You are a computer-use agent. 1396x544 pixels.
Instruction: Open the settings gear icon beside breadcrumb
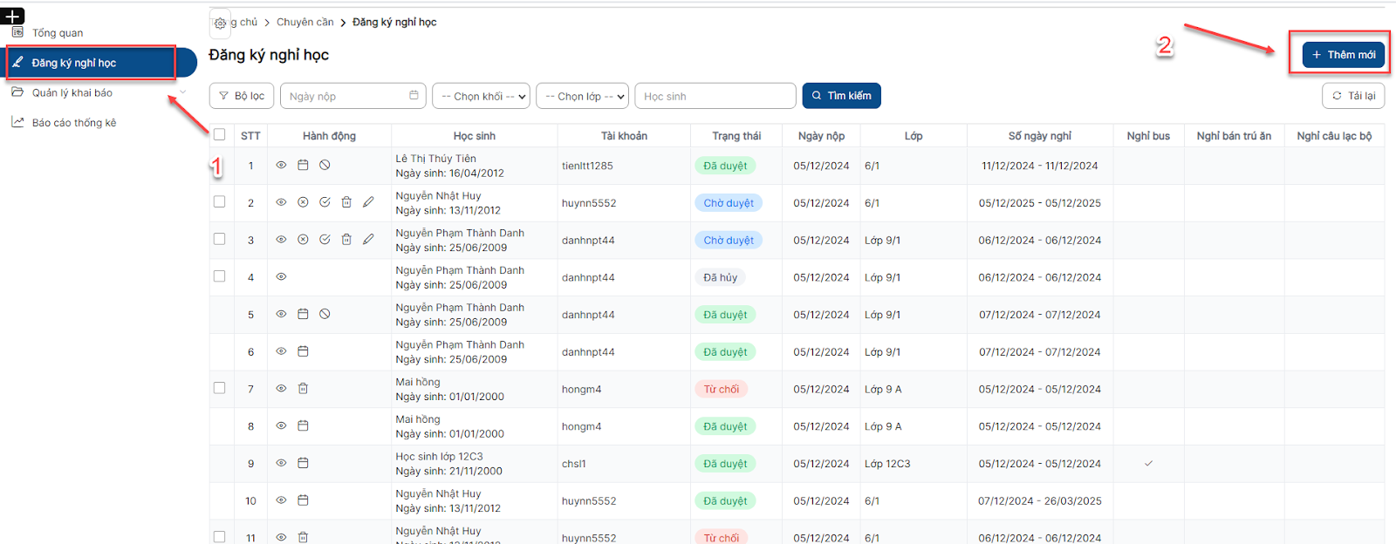220,24
